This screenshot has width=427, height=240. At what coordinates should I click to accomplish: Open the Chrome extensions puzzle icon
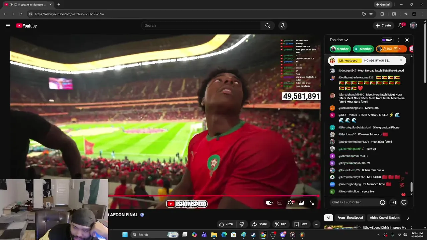[382, 14]
